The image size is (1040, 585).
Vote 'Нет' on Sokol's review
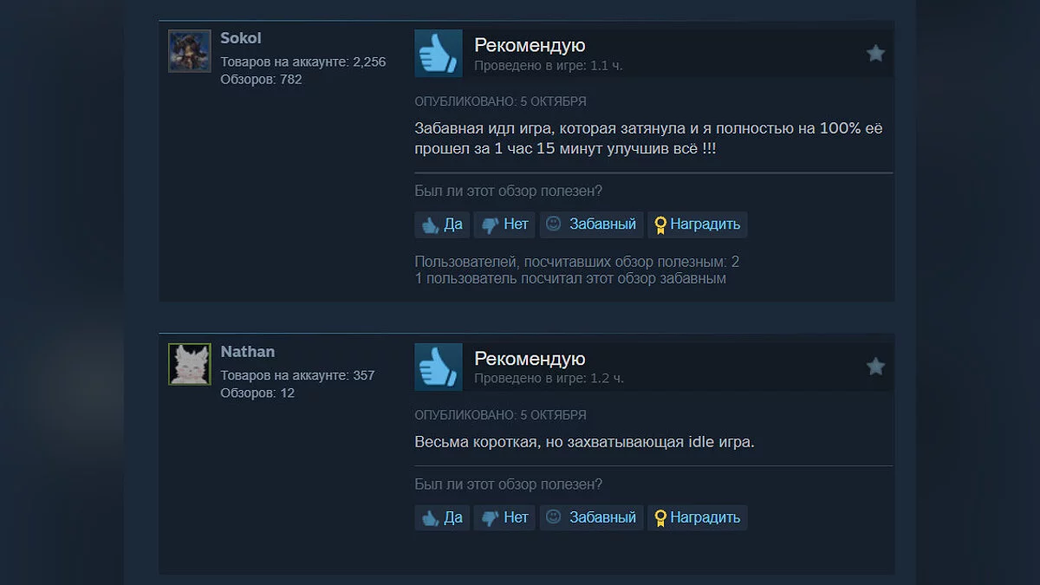click(504, 224)
